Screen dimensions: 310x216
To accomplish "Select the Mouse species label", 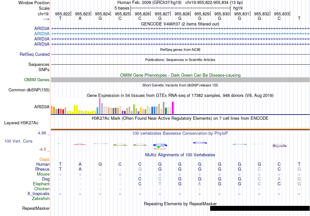I will [x=43, y=174].
